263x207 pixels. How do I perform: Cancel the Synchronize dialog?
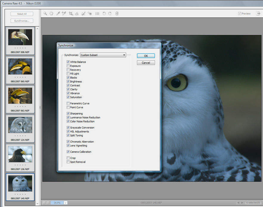(x=146, y=63)
